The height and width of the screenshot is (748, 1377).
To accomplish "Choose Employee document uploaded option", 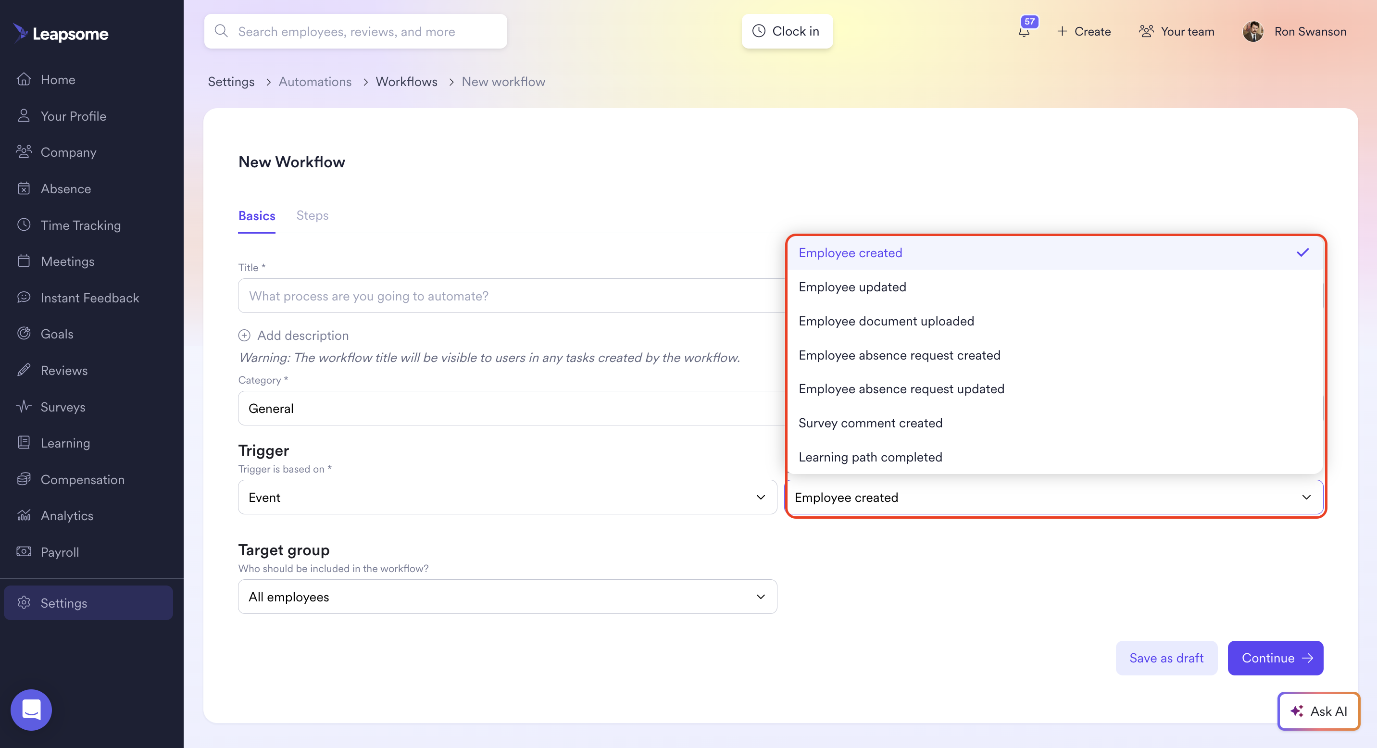I will pyautogui.click(x=1055, y=321).
